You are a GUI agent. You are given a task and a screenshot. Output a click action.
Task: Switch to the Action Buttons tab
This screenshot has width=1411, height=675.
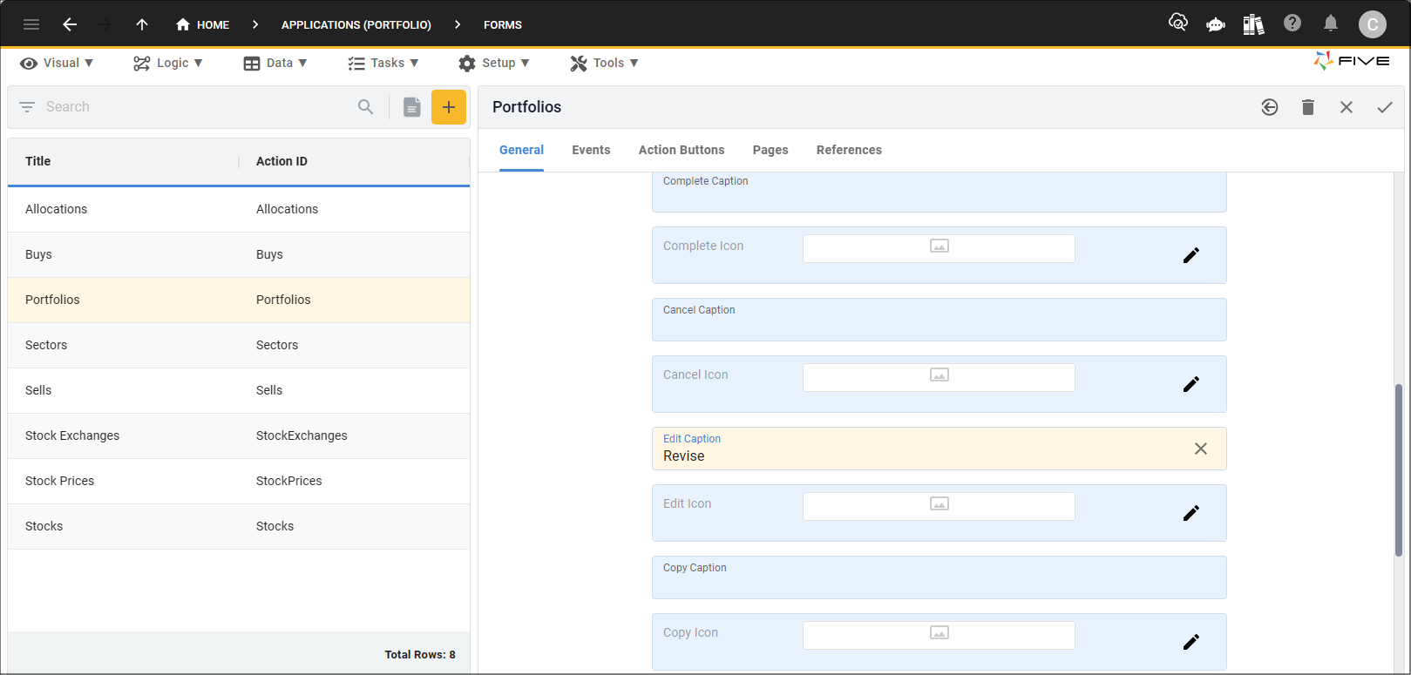[682, 150]
